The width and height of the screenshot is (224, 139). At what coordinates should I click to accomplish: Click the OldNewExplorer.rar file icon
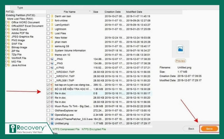pyautogui.click(x=52, y=110)
